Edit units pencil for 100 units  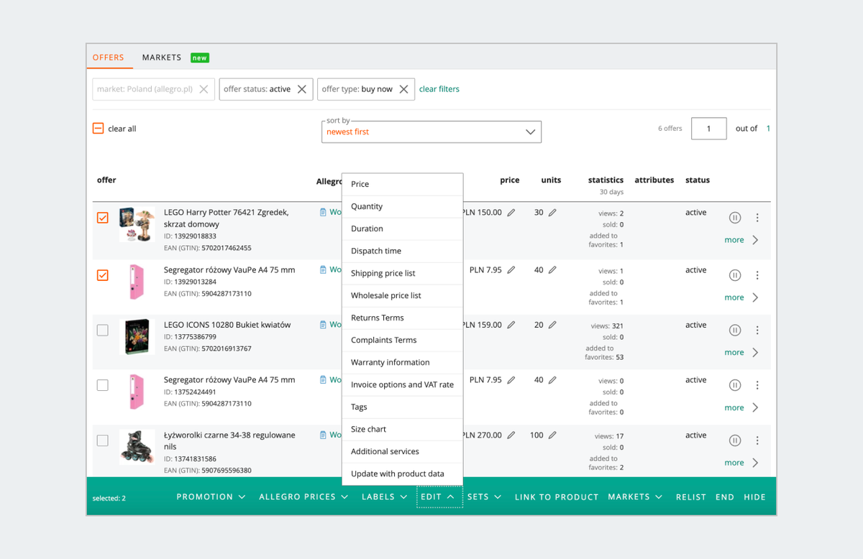coord(552,435)
